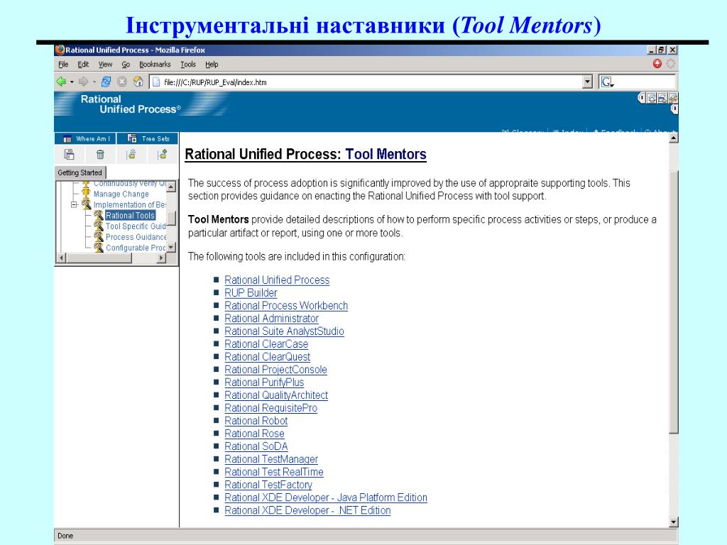The height and width of the screenshot is (545, 727).
Task: Open the Rational ClearCase link
Action: tap(266, 344)
